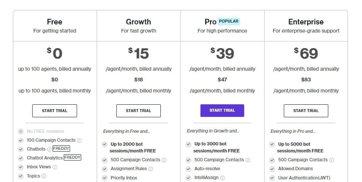Click the checkmark beside User Authentication(JWT)

(272, 178)
